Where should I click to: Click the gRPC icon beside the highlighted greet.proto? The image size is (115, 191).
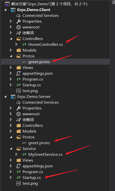pos(24,62)
